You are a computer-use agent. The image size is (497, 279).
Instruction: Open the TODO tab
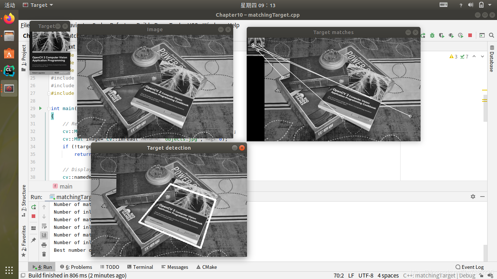(110, 267)
